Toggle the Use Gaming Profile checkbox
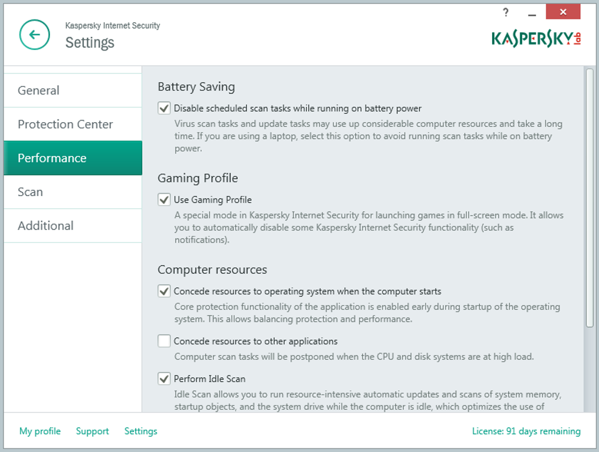Screen dimensions: 599x452 tap(164, 200)
